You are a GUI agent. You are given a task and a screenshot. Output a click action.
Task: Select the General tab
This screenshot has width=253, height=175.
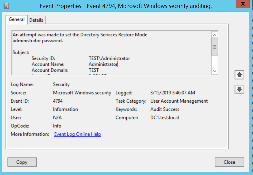coord(17,19)
